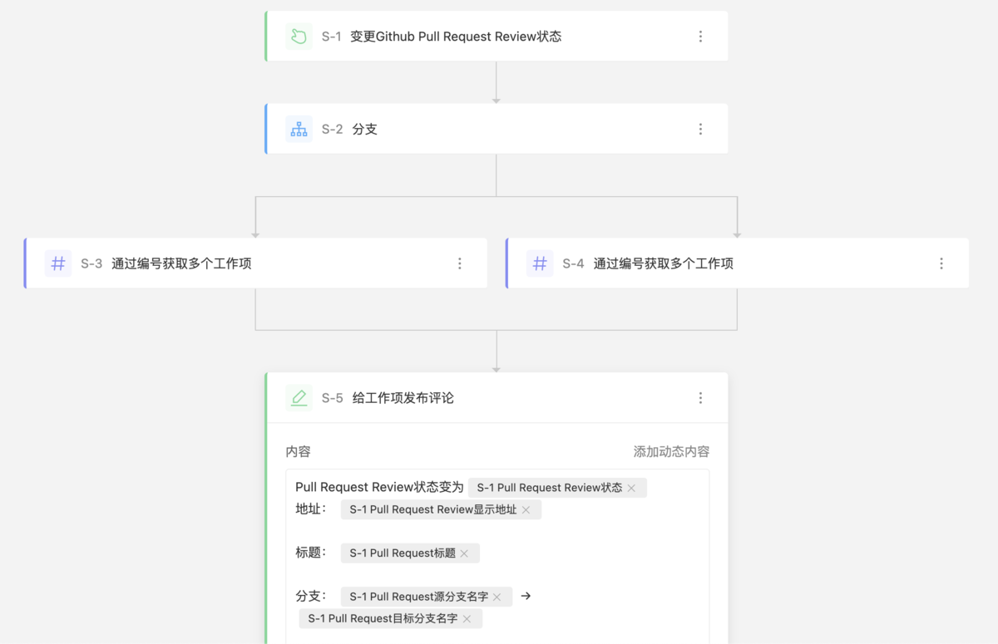Viewport: 998px width, 644px height.
Task: Click the hash icon on step S-3
Action: 57,263
